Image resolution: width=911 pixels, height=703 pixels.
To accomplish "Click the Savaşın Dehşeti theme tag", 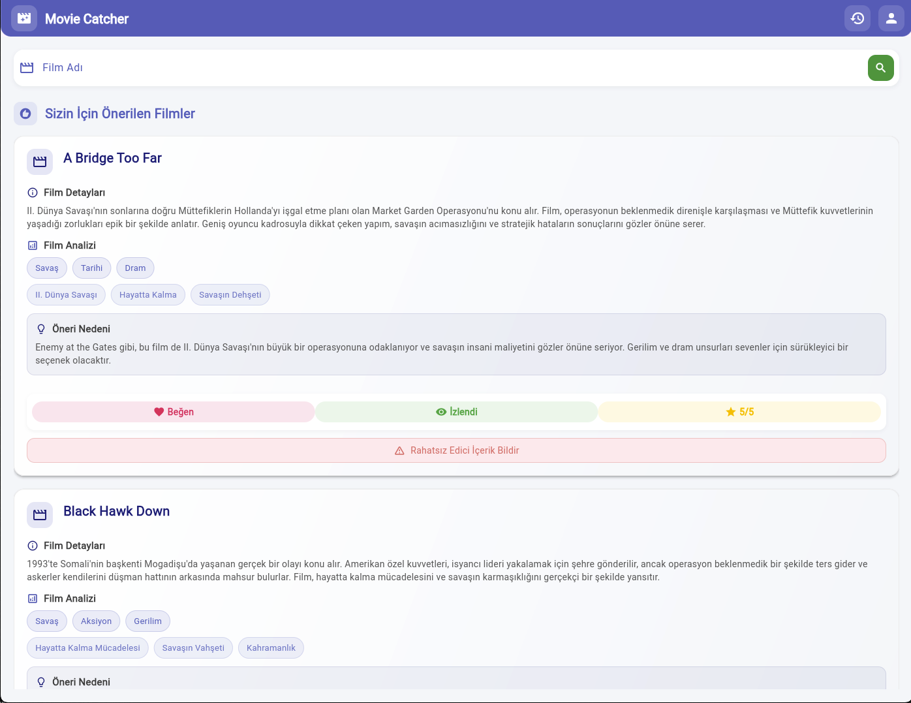I will [230, 295].
